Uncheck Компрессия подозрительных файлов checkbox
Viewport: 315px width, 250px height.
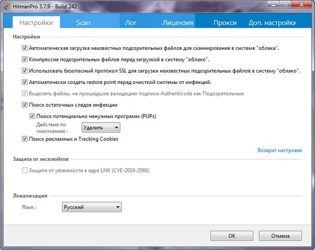(x=25, y=59)
